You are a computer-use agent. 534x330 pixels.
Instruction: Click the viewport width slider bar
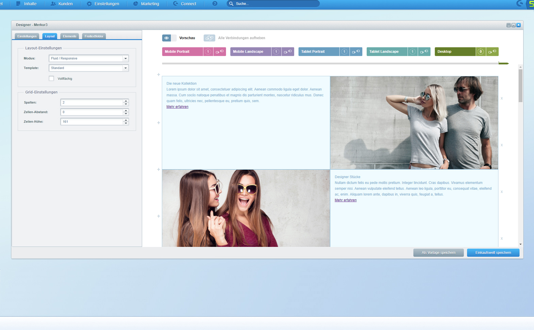click(x=330, y=63)
